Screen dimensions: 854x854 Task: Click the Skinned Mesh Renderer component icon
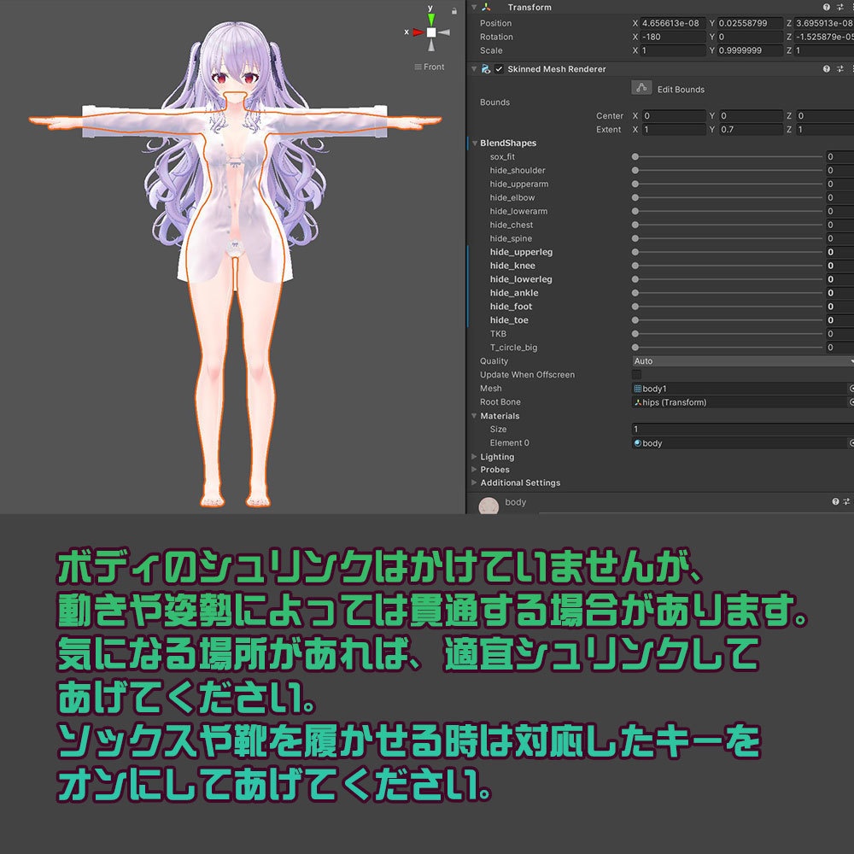(486, 68)
